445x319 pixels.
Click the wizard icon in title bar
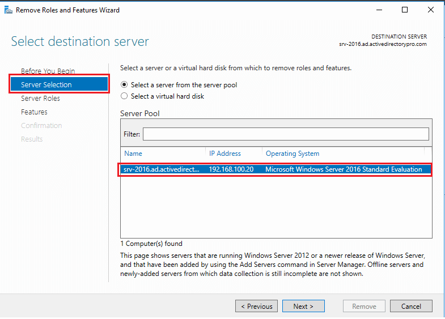tap(9, 10)
